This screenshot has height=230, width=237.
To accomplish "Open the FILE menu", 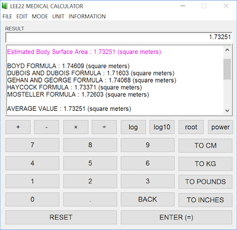I will point(7,17).
